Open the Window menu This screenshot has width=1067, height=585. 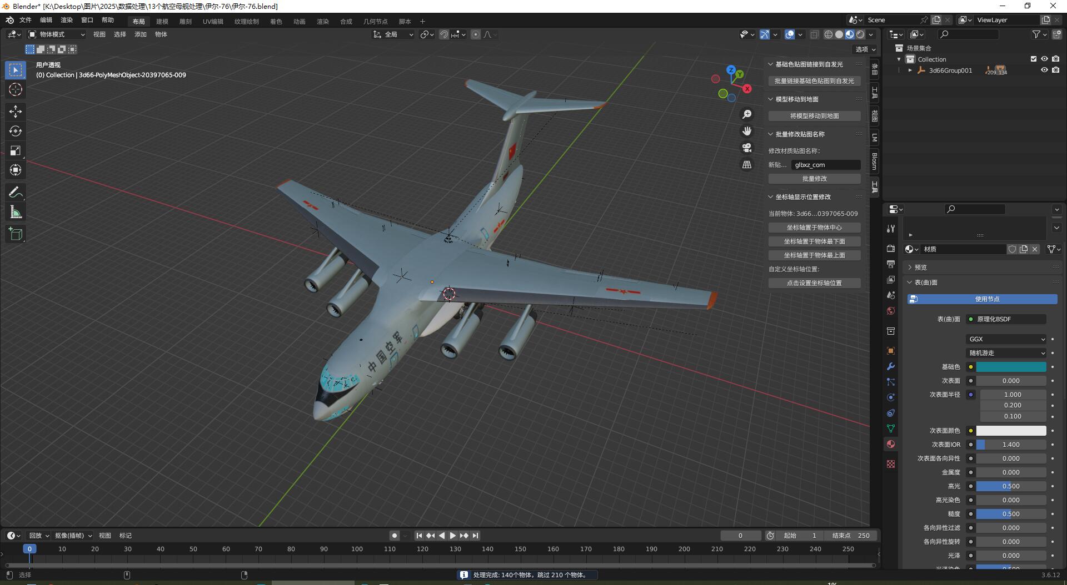pos(87,20)
